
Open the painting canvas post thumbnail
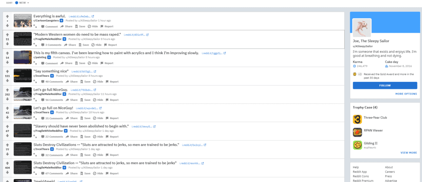pos(23,57)
